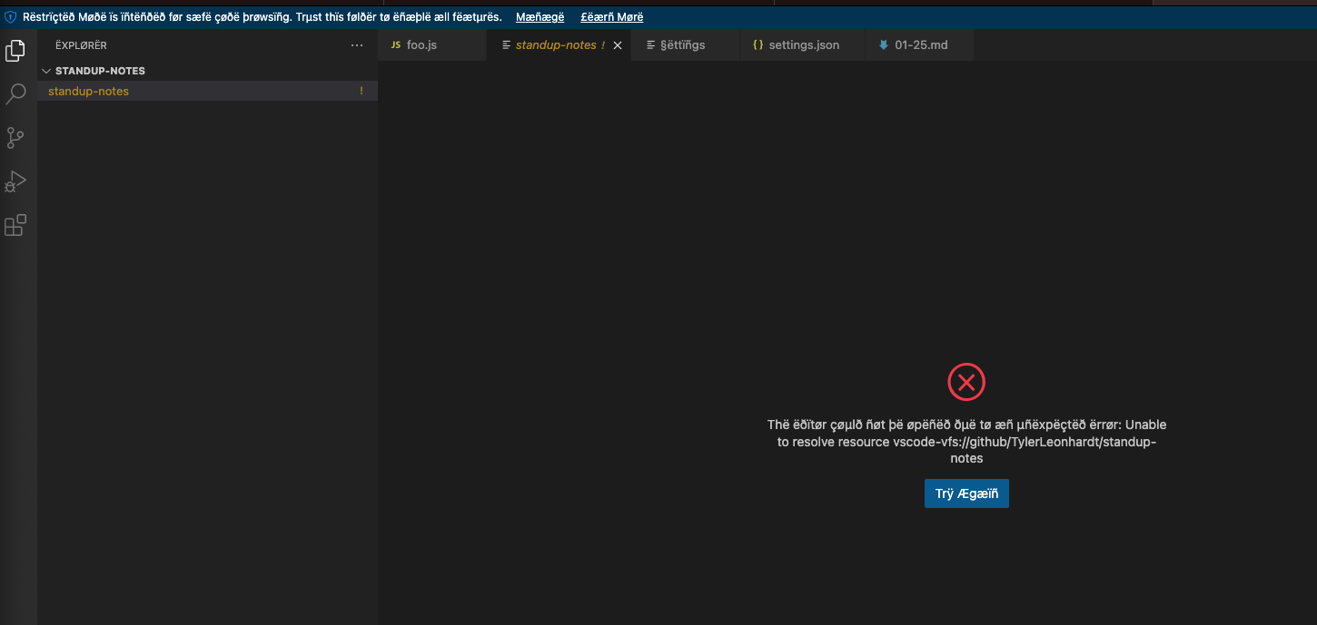
Task: Click the red error icon above the error message
Action: (x=966, y=382)
